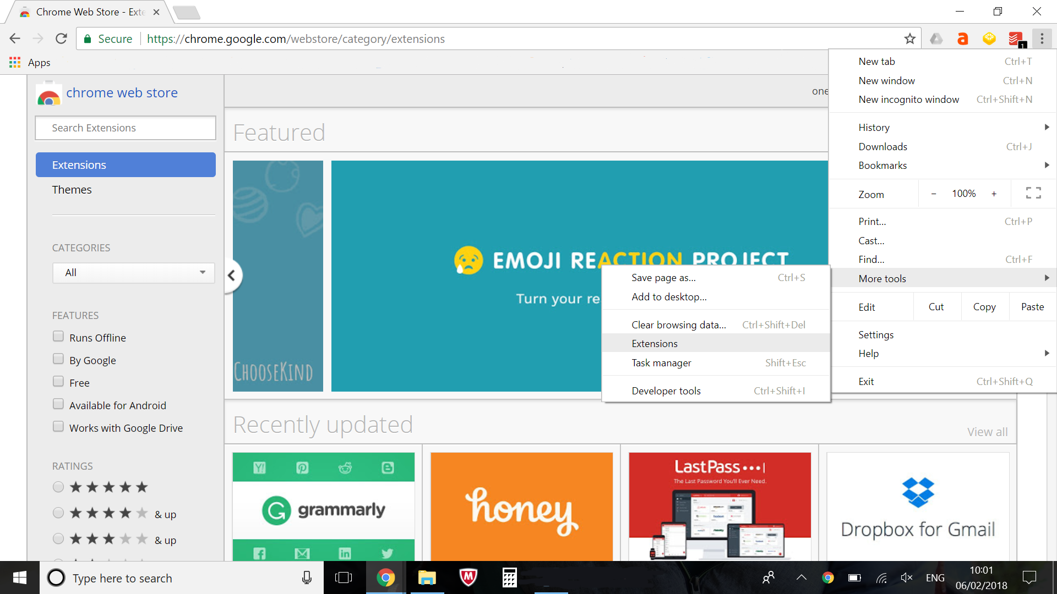Click the back navigation arrow

tap(14, 38)
